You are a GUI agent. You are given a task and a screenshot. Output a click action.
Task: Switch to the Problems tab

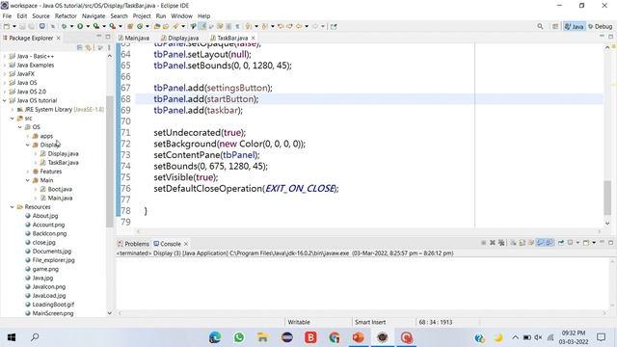133,244
